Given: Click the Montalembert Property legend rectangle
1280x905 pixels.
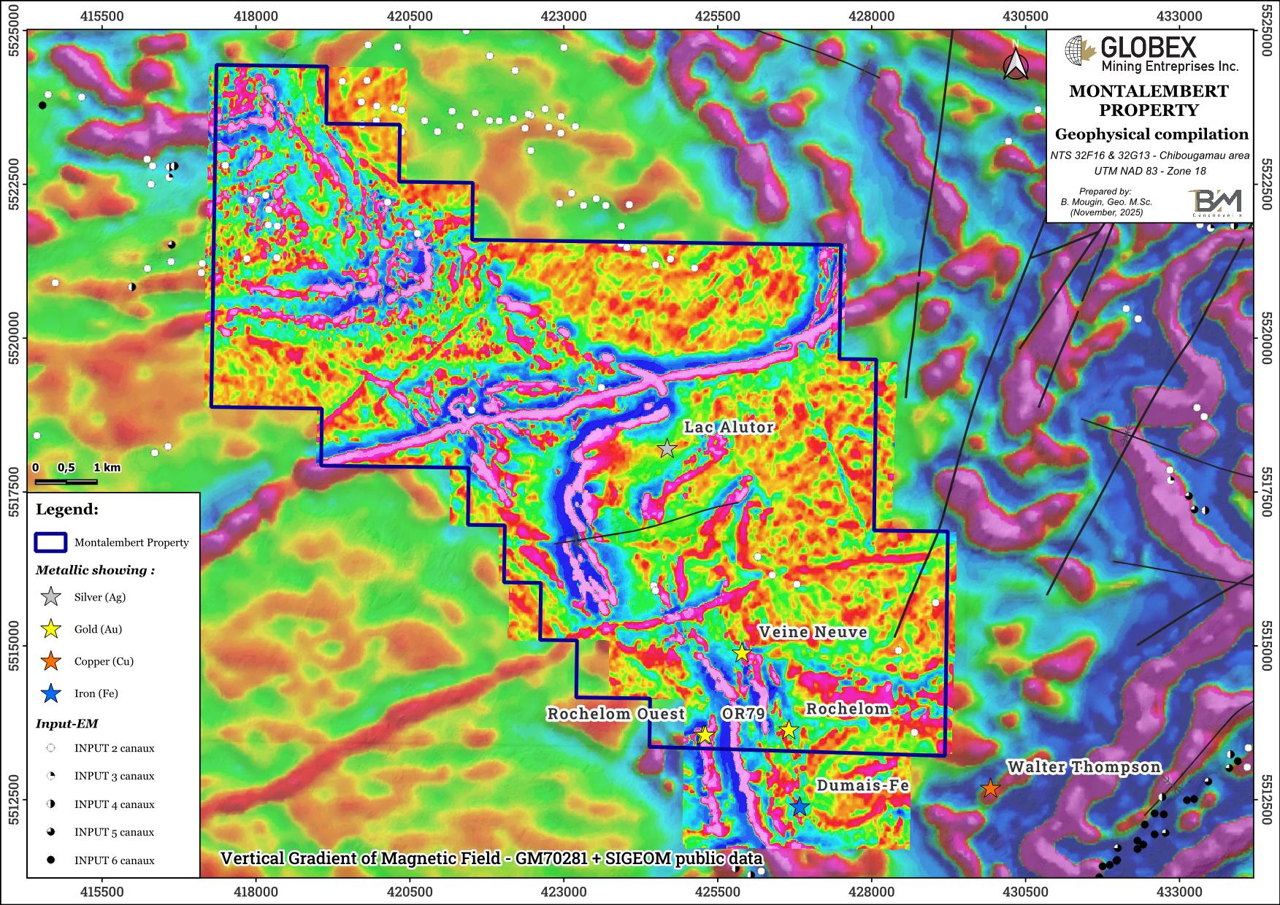Looking at the screenshot, I should (50, 543).
